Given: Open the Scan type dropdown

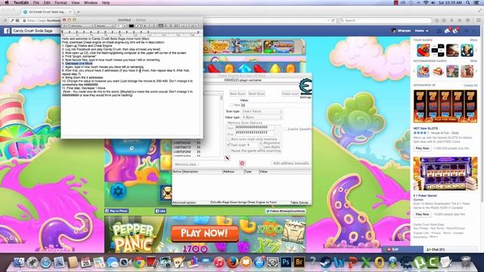Looking at the screenshot, I should point(262,111).
